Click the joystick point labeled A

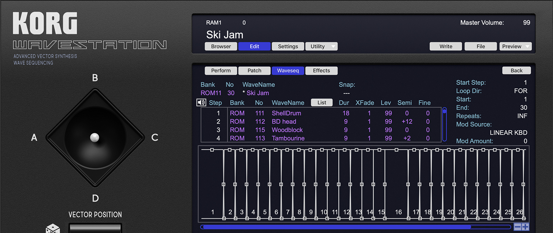pos(34,137)
